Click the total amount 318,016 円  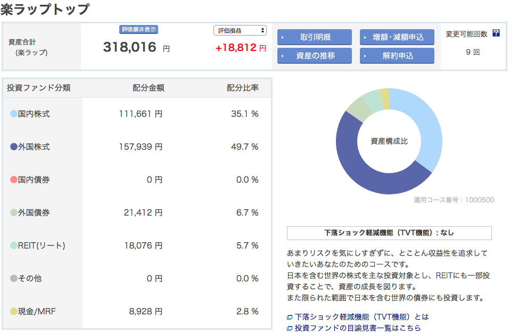tap(137, 47)
